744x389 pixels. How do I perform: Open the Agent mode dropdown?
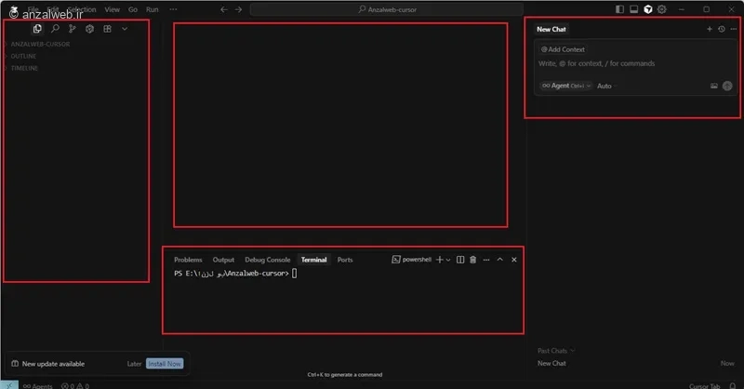(x=566, y=86)
